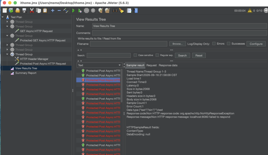Viewport: 268px width, 155px height.
Task: Click 'Thread Name:Thread Group 1-3' line
Action: pos(146,71)
